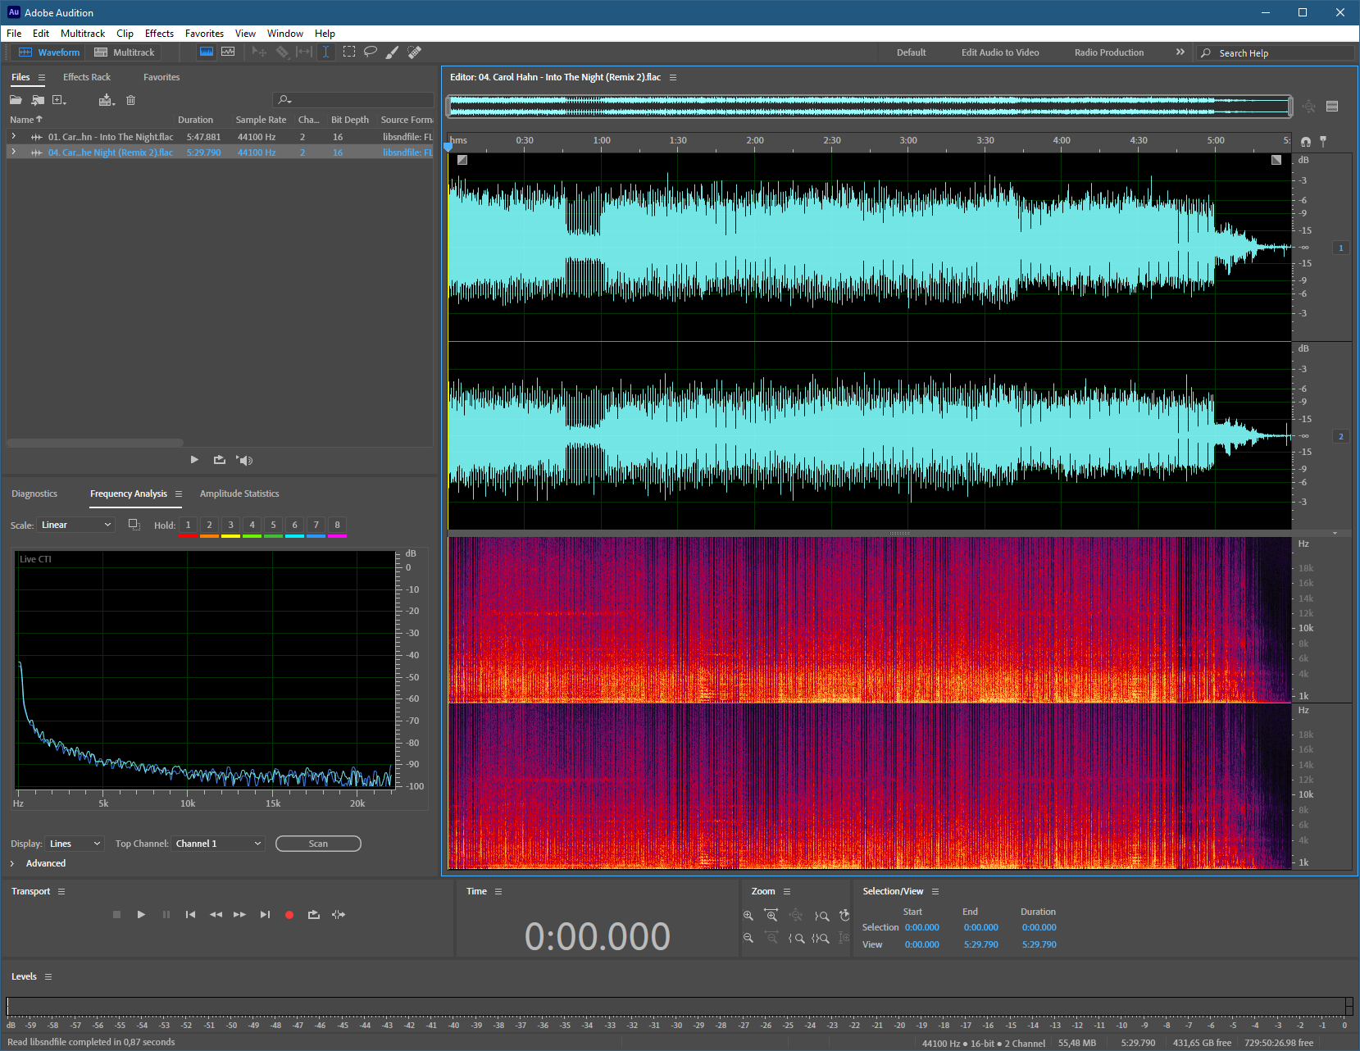Screen dimensions: 1360x1051
Task: Click Hold button 4
Action: (x=252, y=525)
